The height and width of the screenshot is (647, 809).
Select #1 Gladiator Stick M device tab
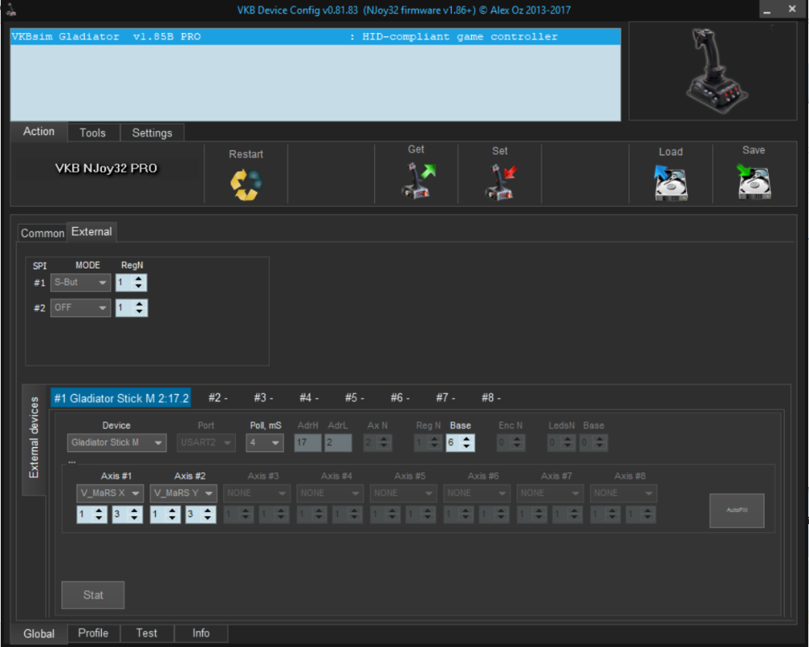121,398
